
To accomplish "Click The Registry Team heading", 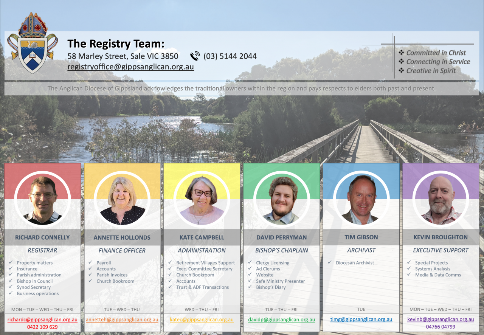I will [x=116, y=44].
